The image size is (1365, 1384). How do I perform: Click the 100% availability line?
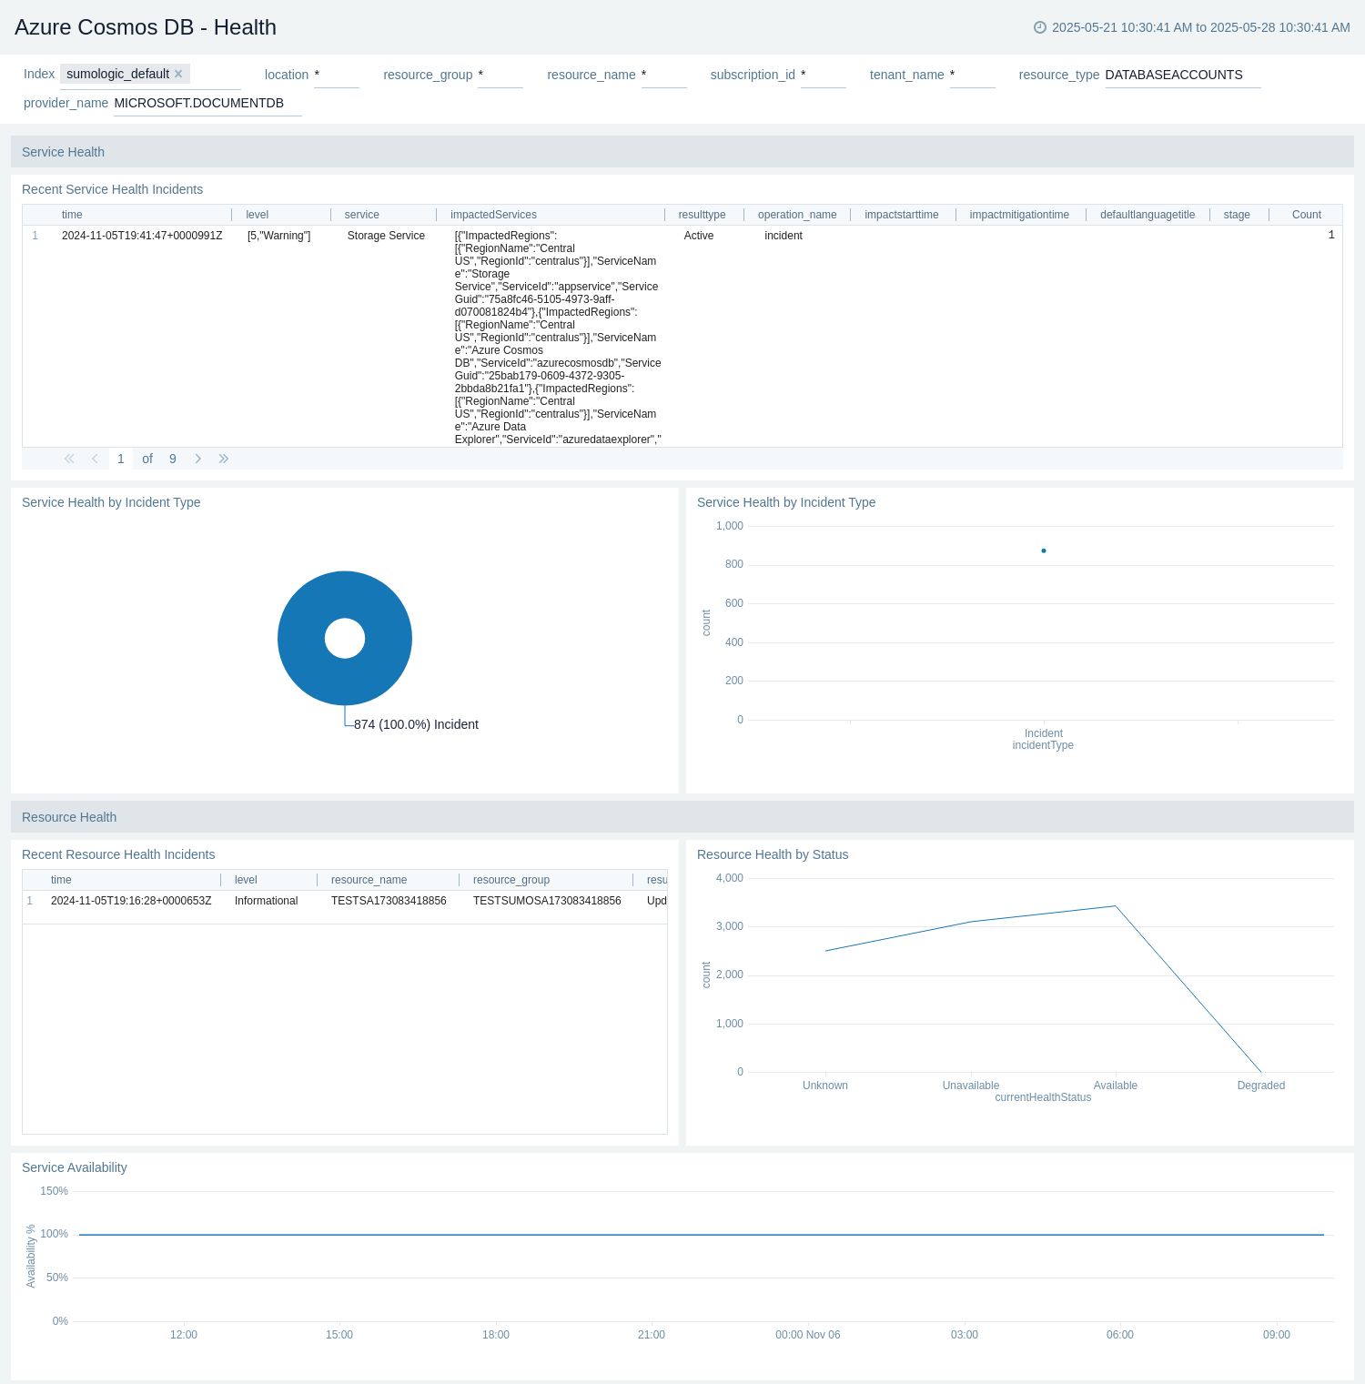coord(702,1235)
